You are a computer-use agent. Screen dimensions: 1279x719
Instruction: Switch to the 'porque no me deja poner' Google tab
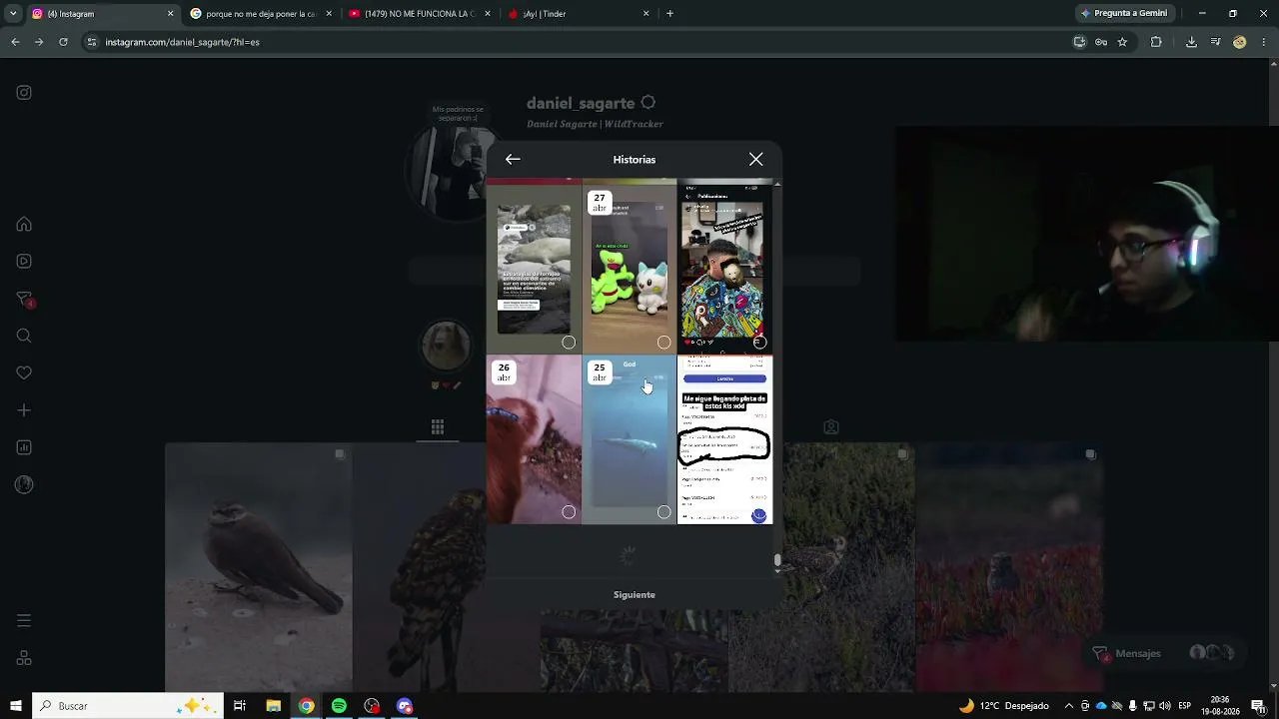[260, 14]
